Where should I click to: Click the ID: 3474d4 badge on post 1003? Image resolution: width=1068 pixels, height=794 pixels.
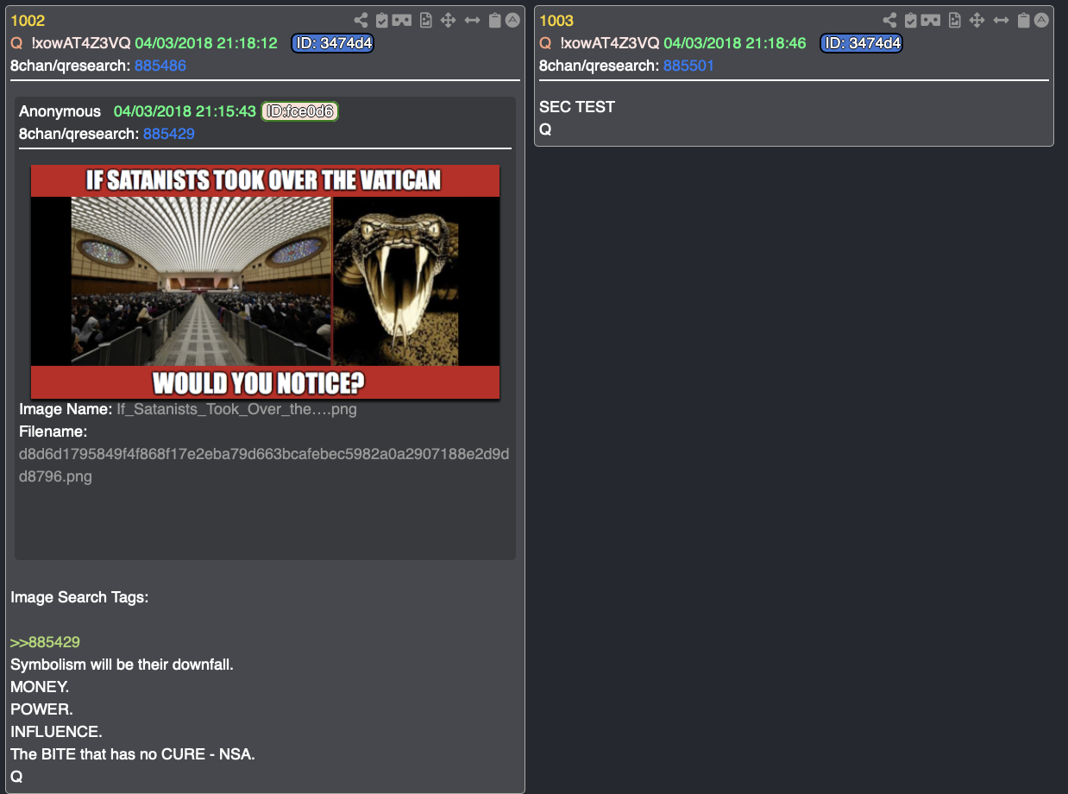[861, 43]
